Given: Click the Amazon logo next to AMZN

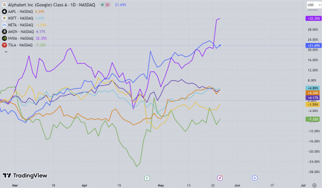Looking at the screenshot, I should tap(4, 32).
